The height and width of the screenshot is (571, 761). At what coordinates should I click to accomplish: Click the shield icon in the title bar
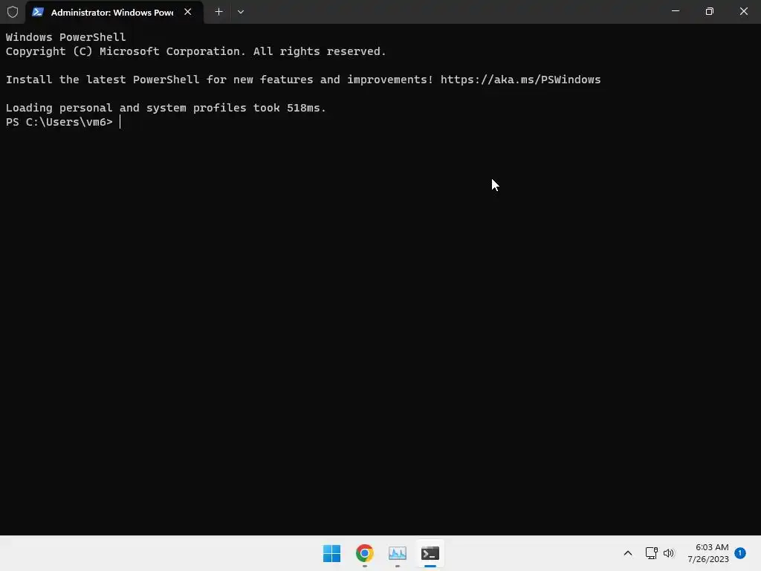pyautogui.click(x=13, y=12)
